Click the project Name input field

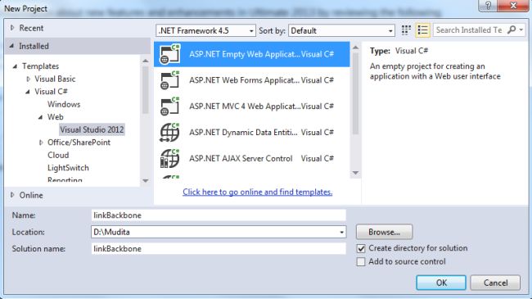(x=219, y=215)
